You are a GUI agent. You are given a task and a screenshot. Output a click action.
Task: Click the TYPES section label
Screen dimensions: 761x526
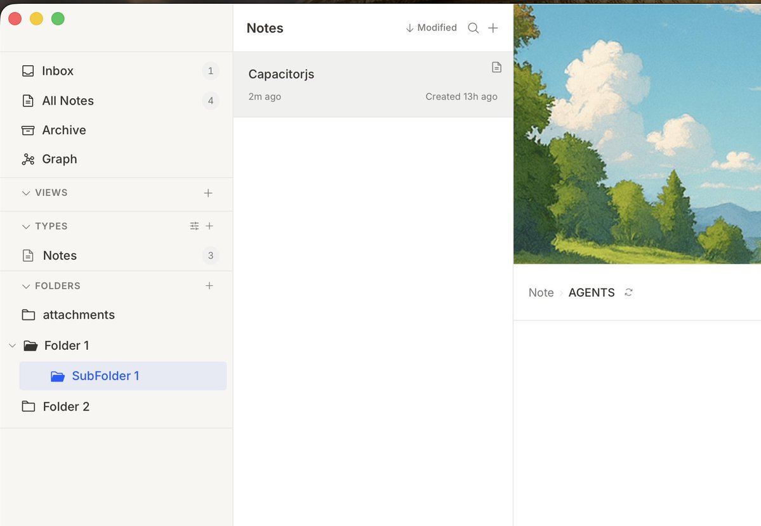[x=51, y=226]
